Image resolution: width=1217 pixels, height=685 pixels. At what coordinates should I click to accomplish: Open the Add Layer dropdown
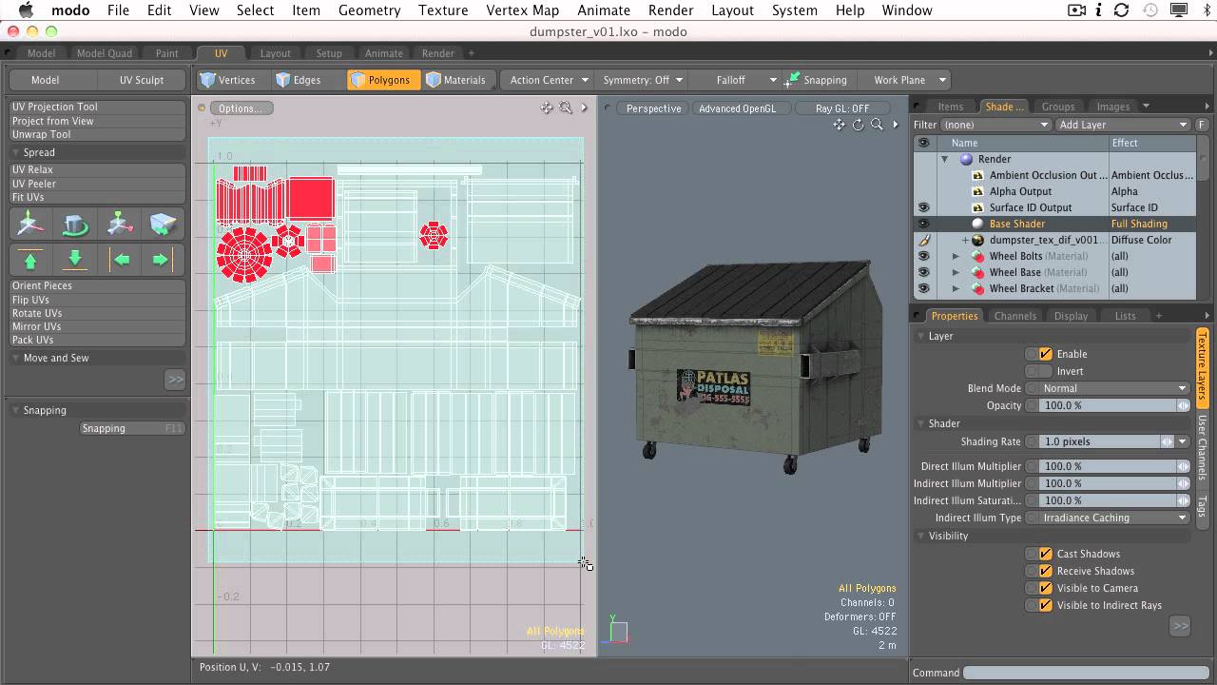[x=1123, y=125]
